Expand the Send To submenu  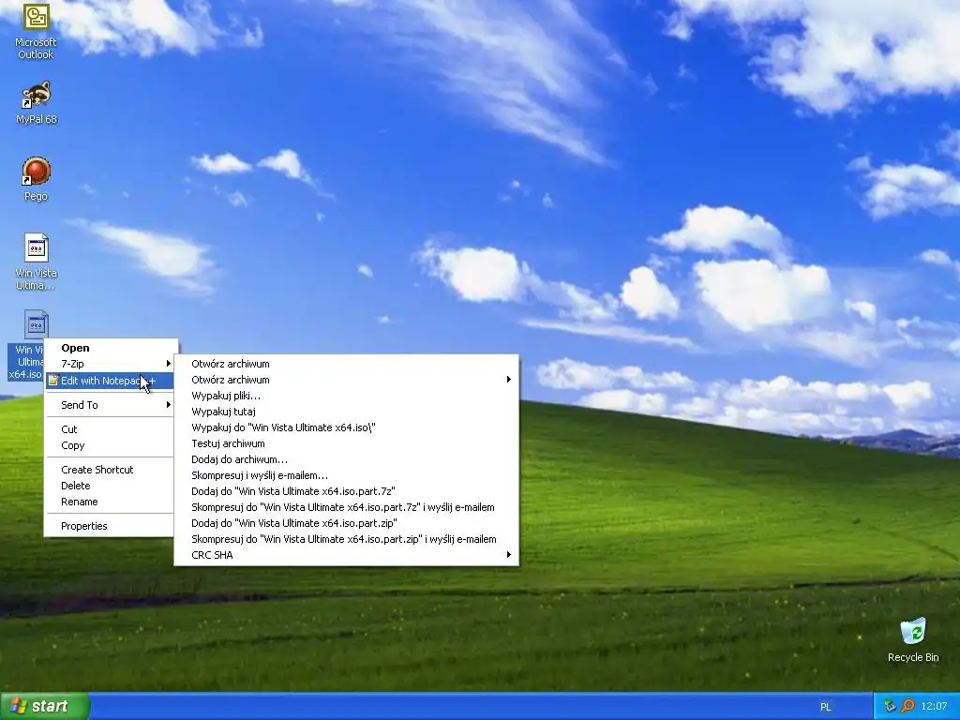click(109, 405)
